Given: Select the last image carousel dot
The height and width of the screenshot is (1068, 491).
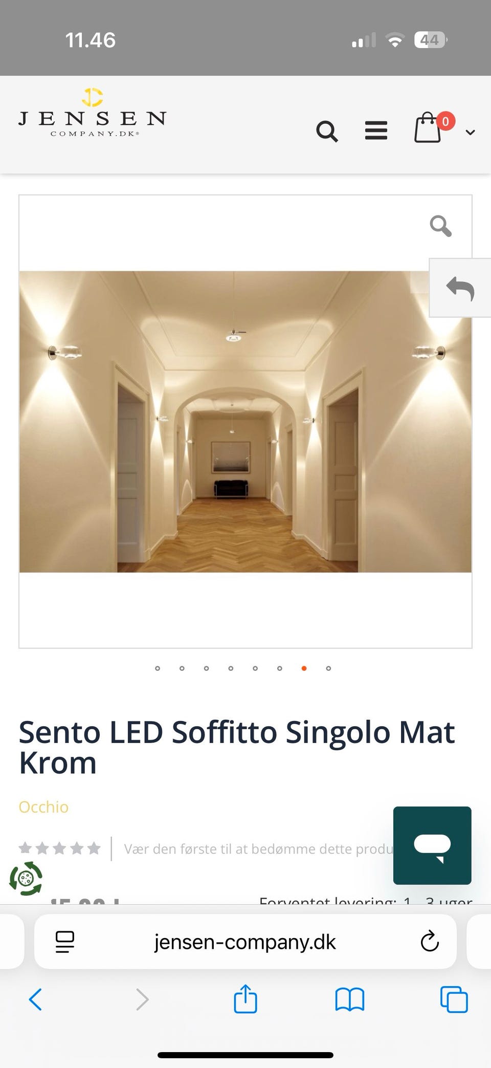Looking at the screenshot, I should (328, 668).
